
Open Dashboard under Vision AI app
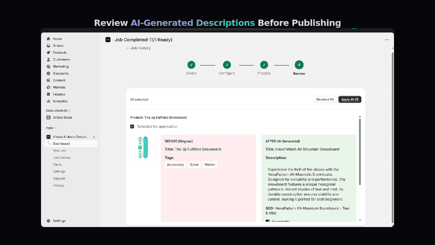pos(71,144)
